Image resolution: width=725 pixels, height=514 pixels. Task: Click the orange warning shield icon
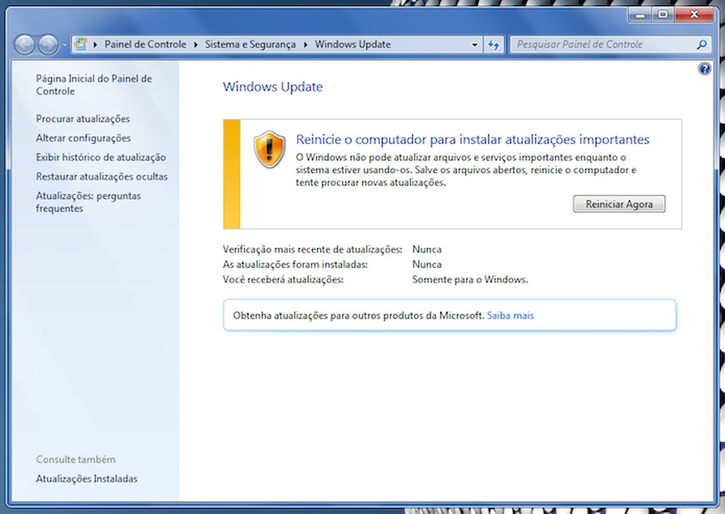[270, 149]
